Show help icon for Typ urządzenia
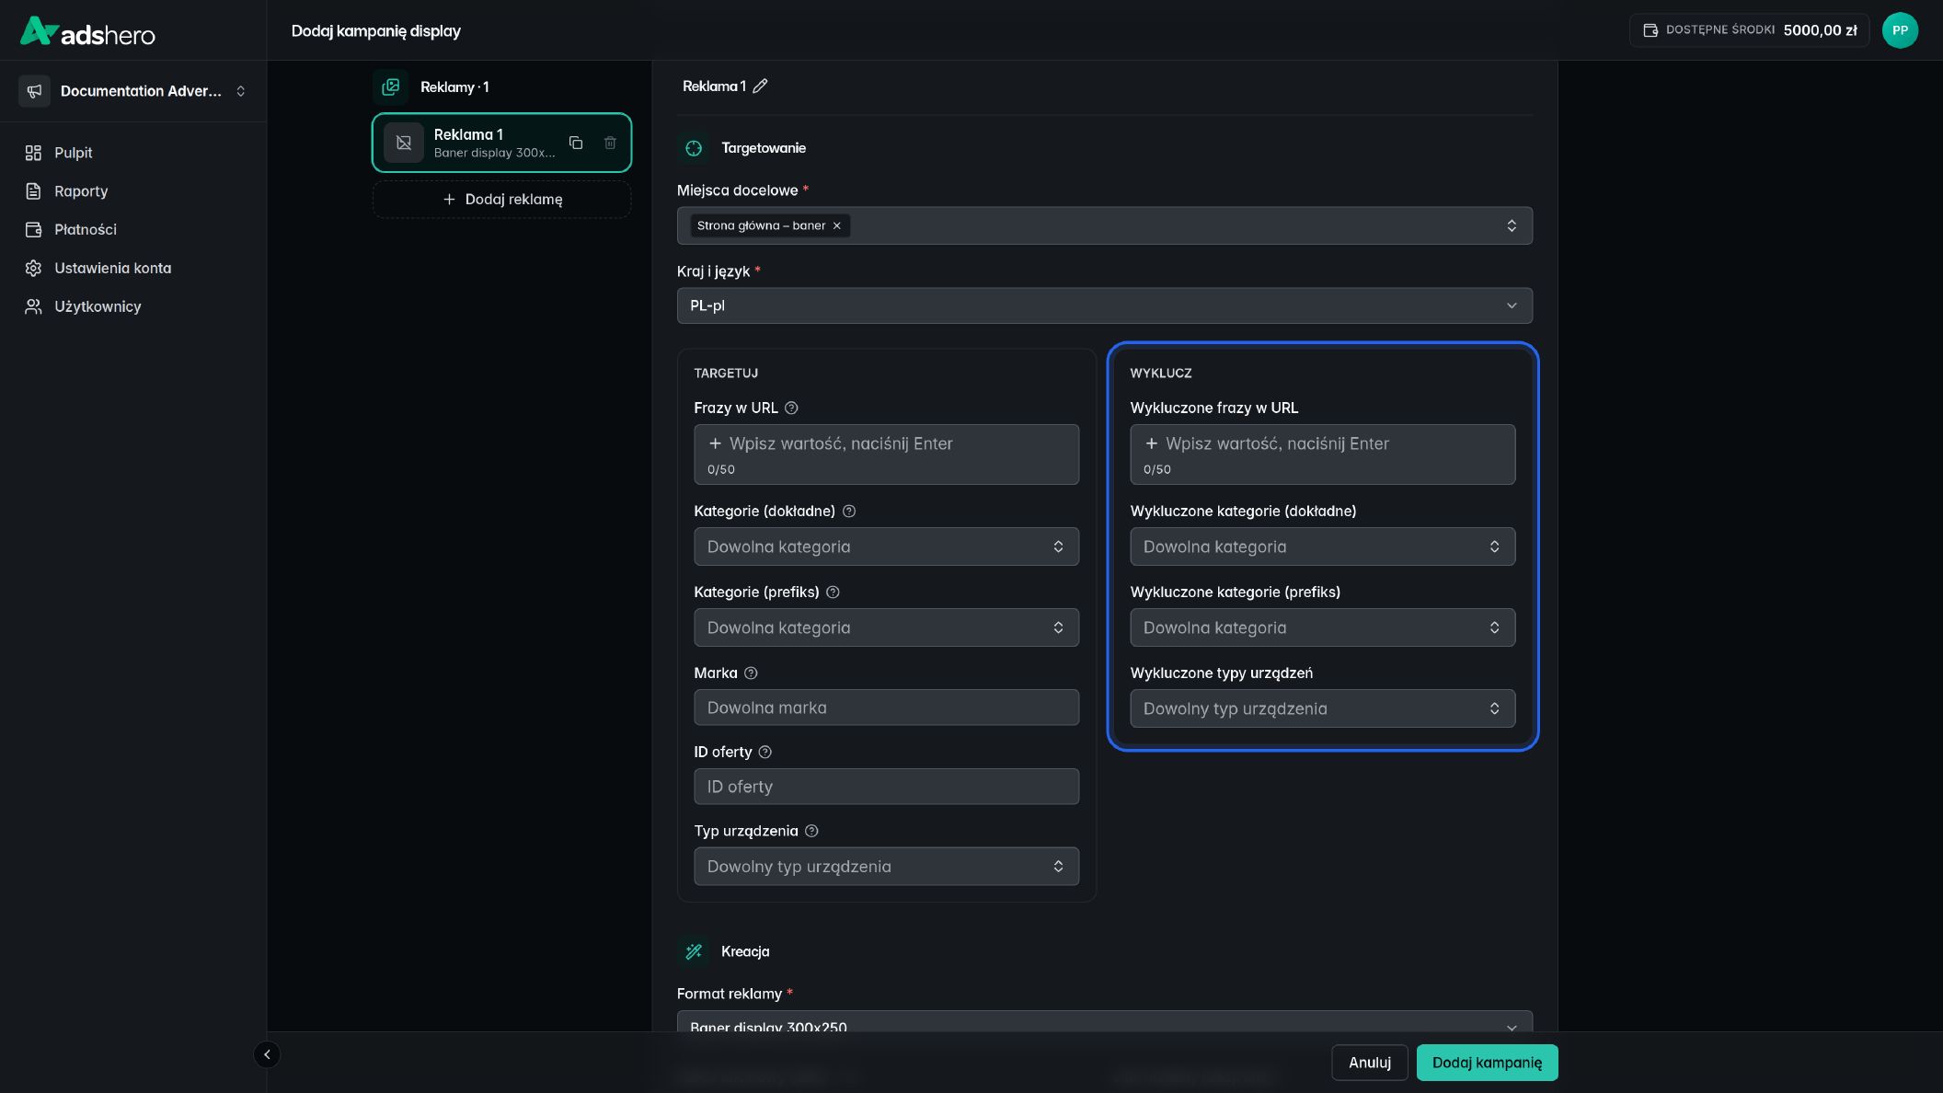1943x1093 pixels. pos(811,831)
